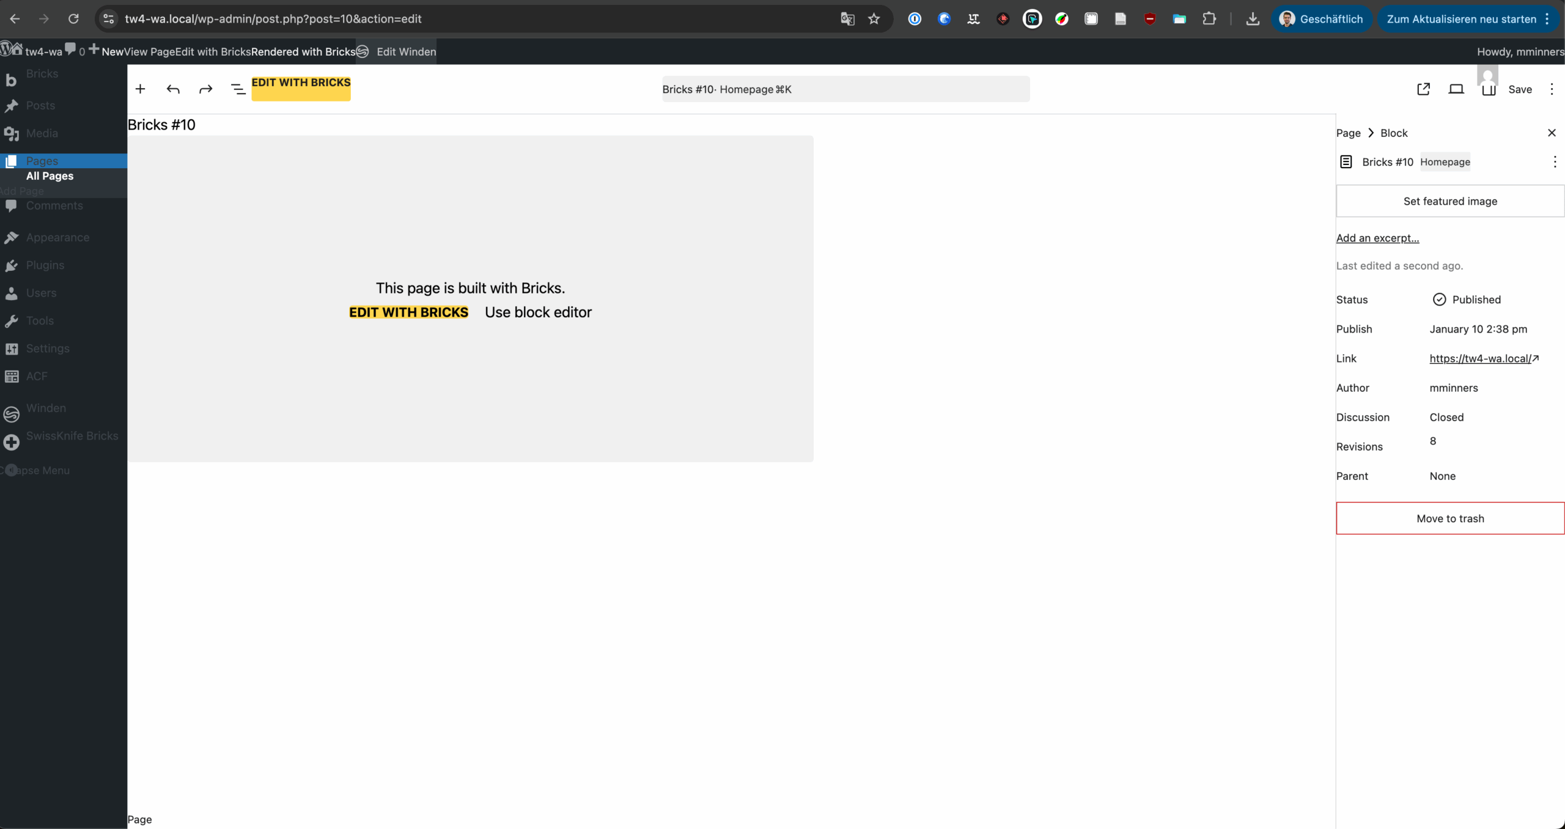Click the block inserter plus icon
Image resolution: width=1565 pixels, height=829 pixels.
(x=140, y=89)
